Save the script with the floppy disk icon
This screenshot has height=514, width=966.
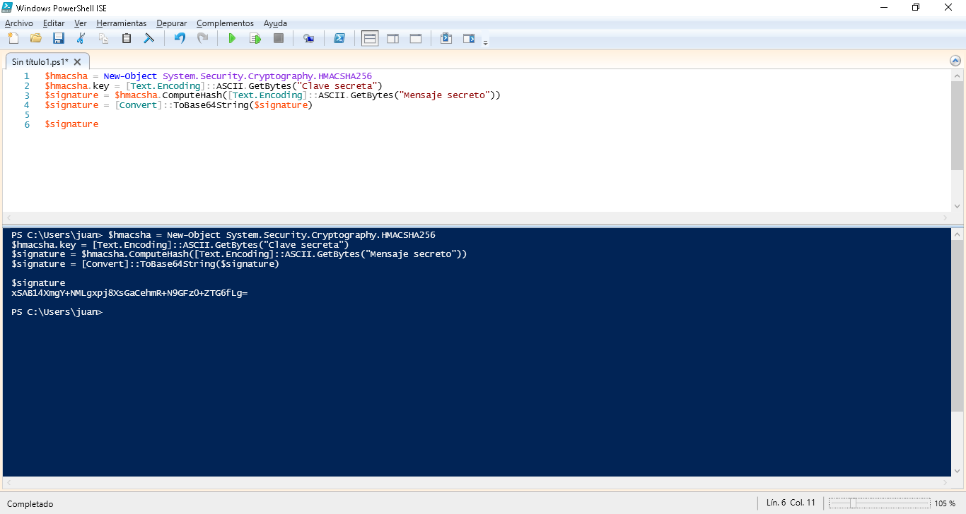(x=59, y=38)
